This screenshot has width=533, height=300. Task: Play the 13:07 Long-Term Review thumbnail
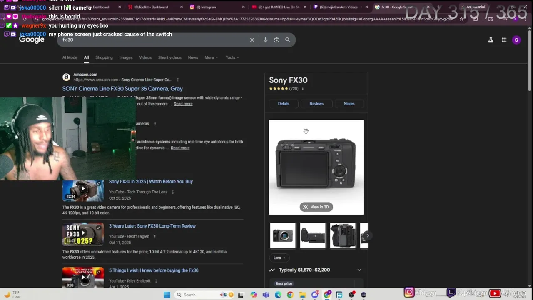[x=83, y=234]
